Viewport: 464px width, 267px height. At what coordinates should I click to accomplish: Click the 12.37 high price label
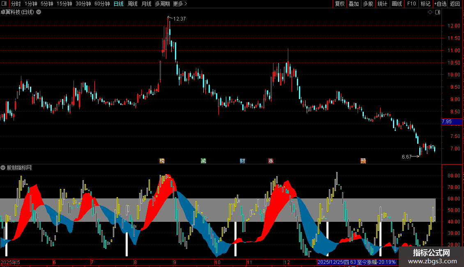pyautogui.click(x=179, y=18)
